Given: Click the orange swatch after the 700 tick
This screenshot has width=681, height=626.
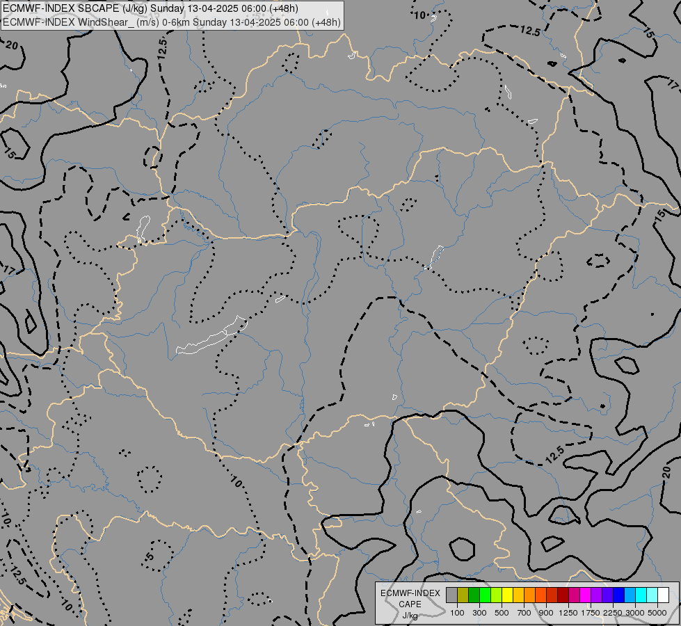Looking at the screenshot, I should [530, 595].
